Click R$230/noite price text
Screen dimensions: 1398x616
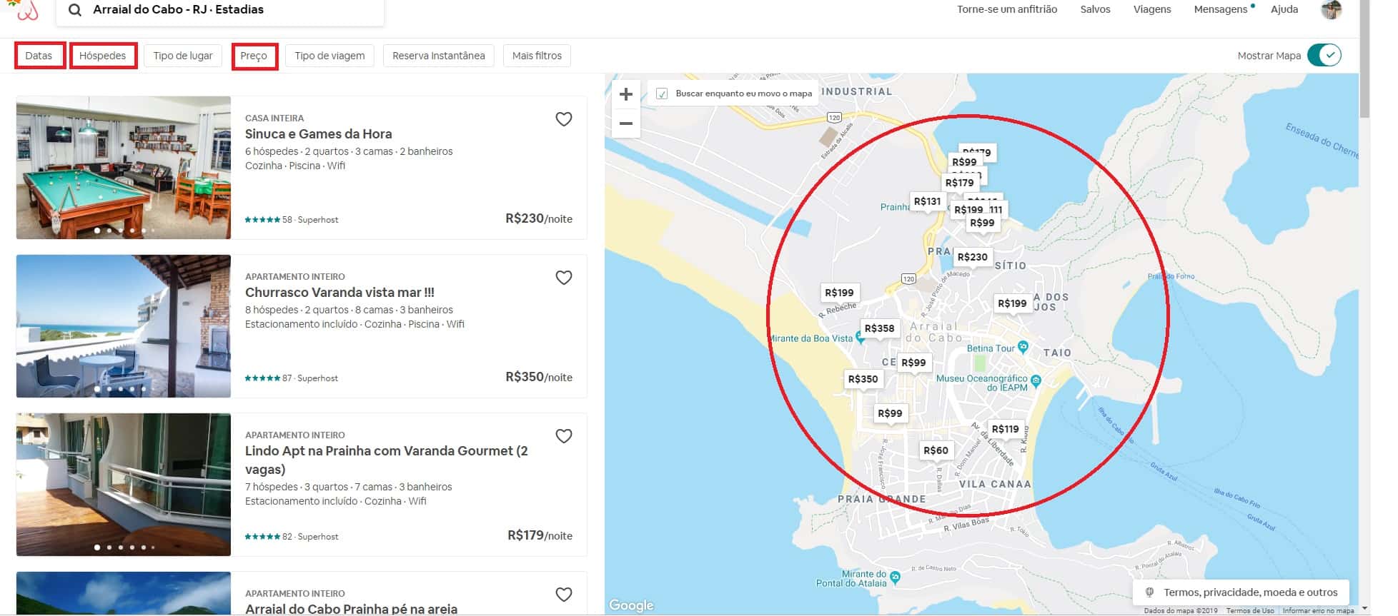[x=539, y=218]
